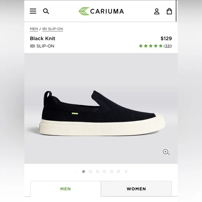
Task: Open the hamburger navigation menu
Action: click(x=33, y=11)
